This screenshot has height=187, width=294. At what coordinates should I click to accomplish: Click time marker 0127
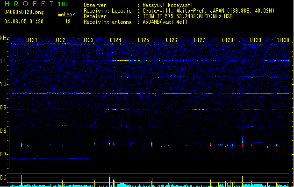coord(200,40)
